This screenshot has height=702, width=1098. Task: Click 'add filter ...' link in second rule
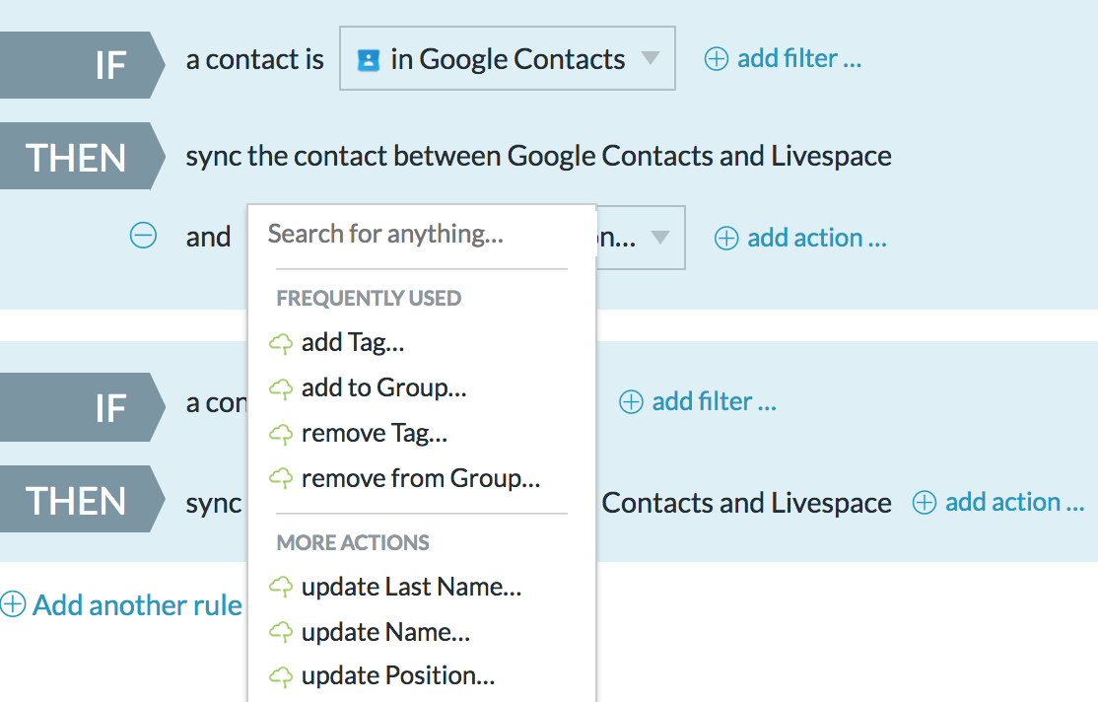(x=715, y=402)
